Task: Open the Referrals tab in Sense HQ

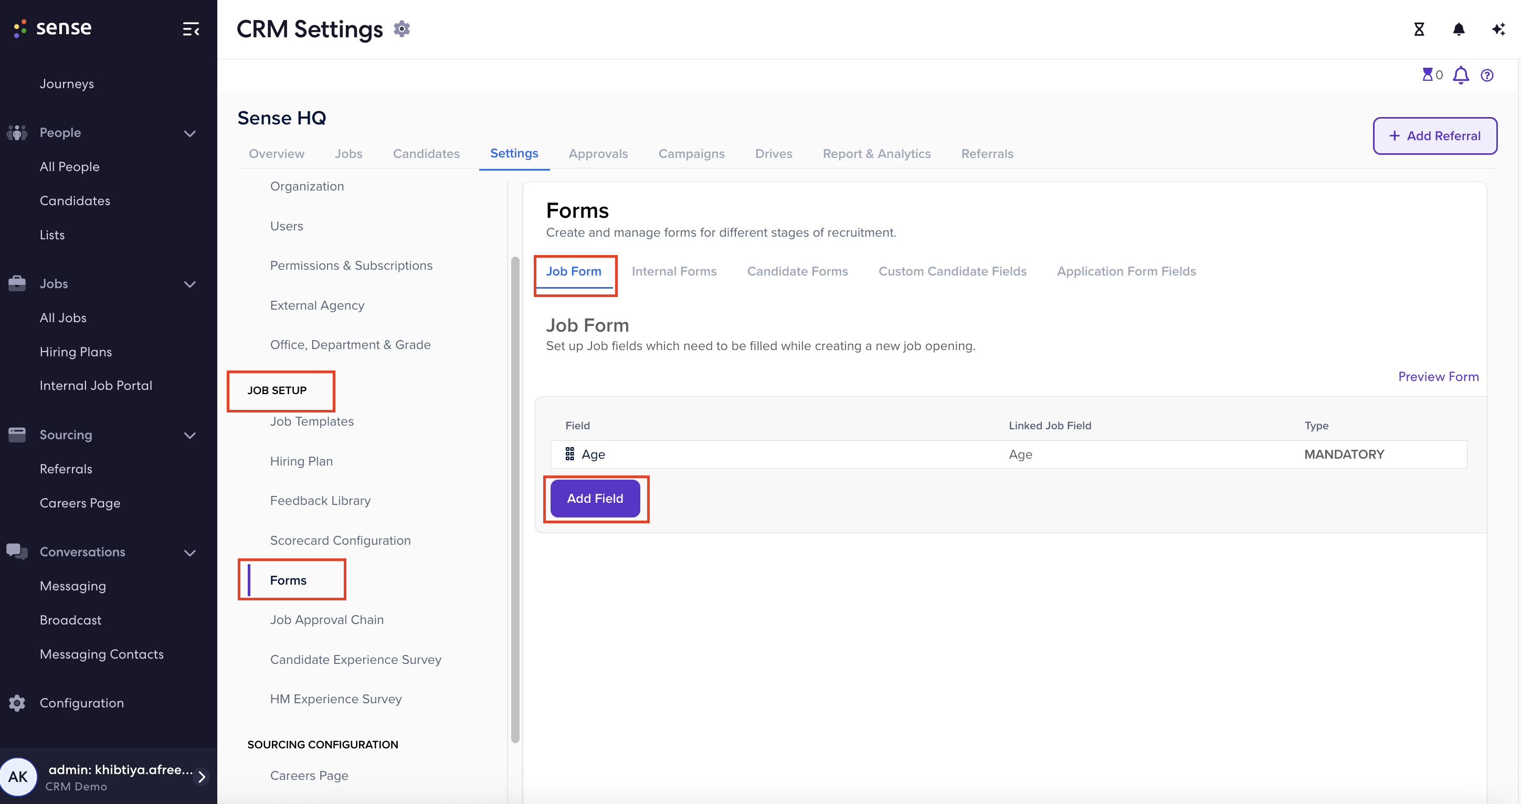Action: 987,153
